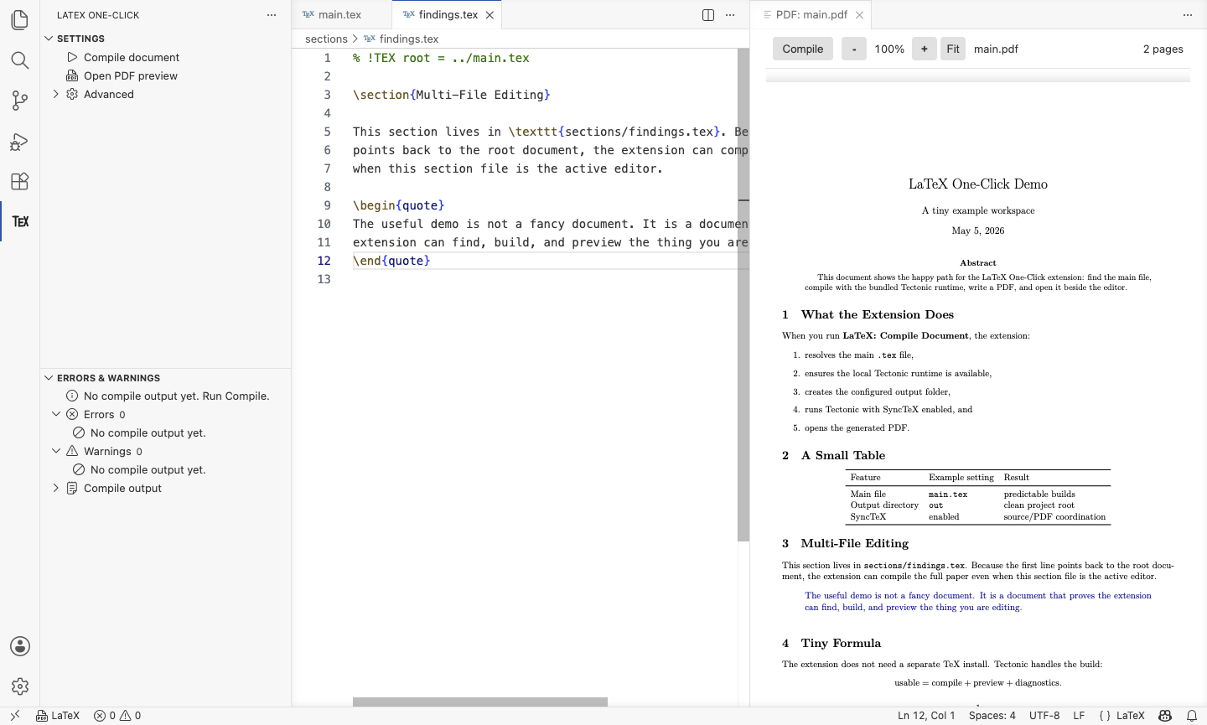Screen dimensions: 1207x725
Task: Click the remote window status bar icon
Action: [15, 716]
